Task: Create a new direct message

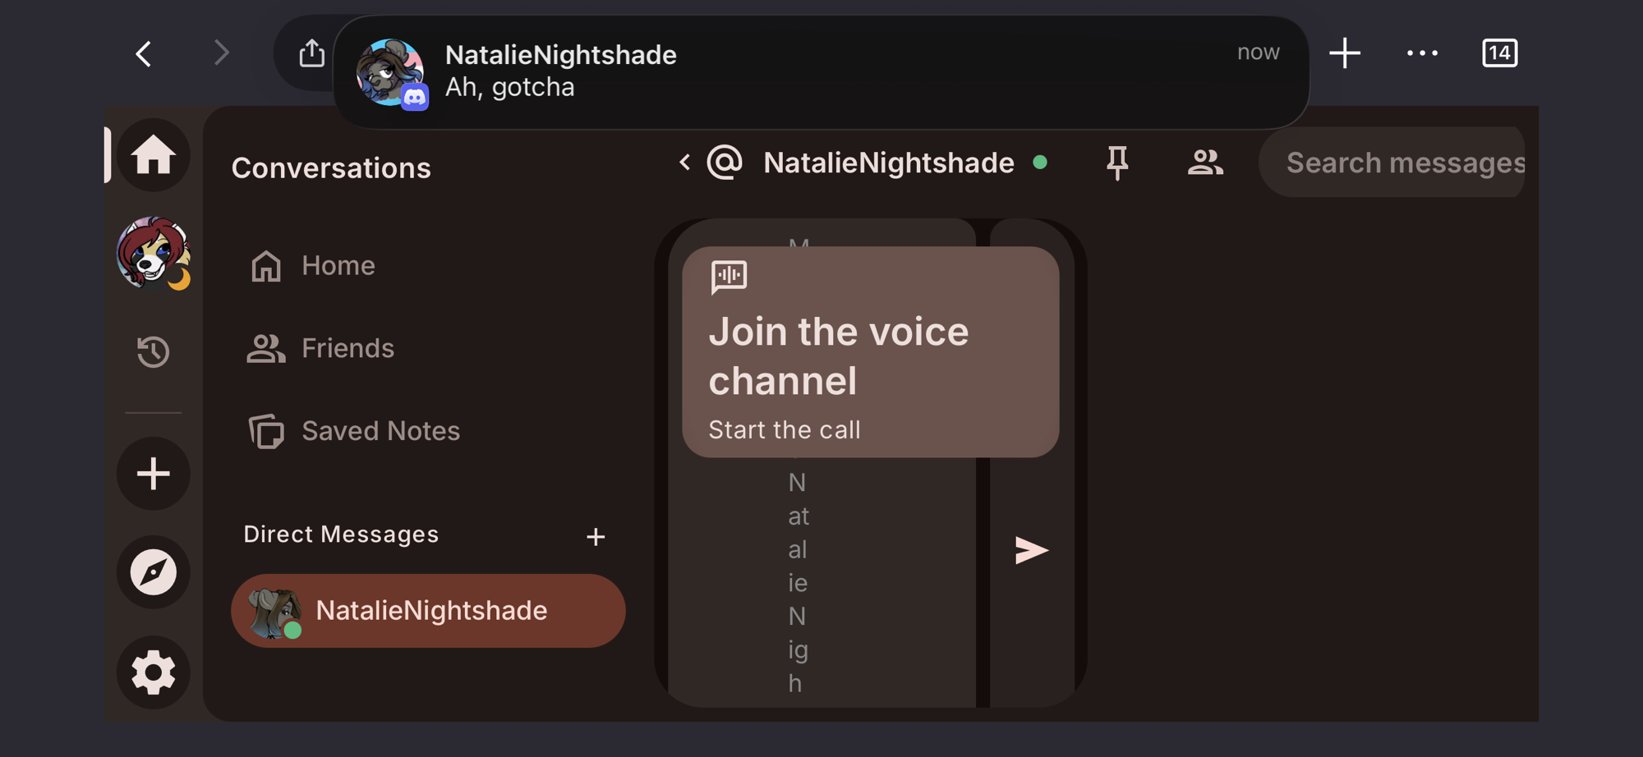Action: point(596,537)
